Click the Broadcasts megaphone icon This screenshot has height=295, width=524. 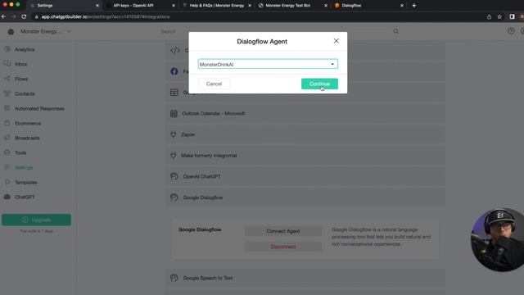7,138
